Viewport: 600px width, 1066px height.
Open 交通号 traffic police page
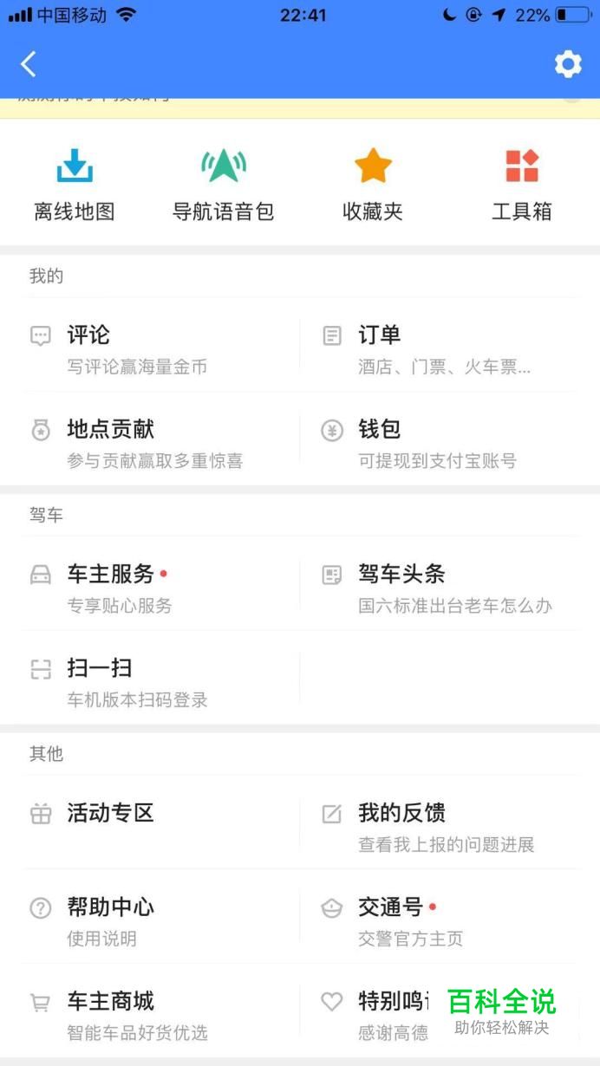390,907
